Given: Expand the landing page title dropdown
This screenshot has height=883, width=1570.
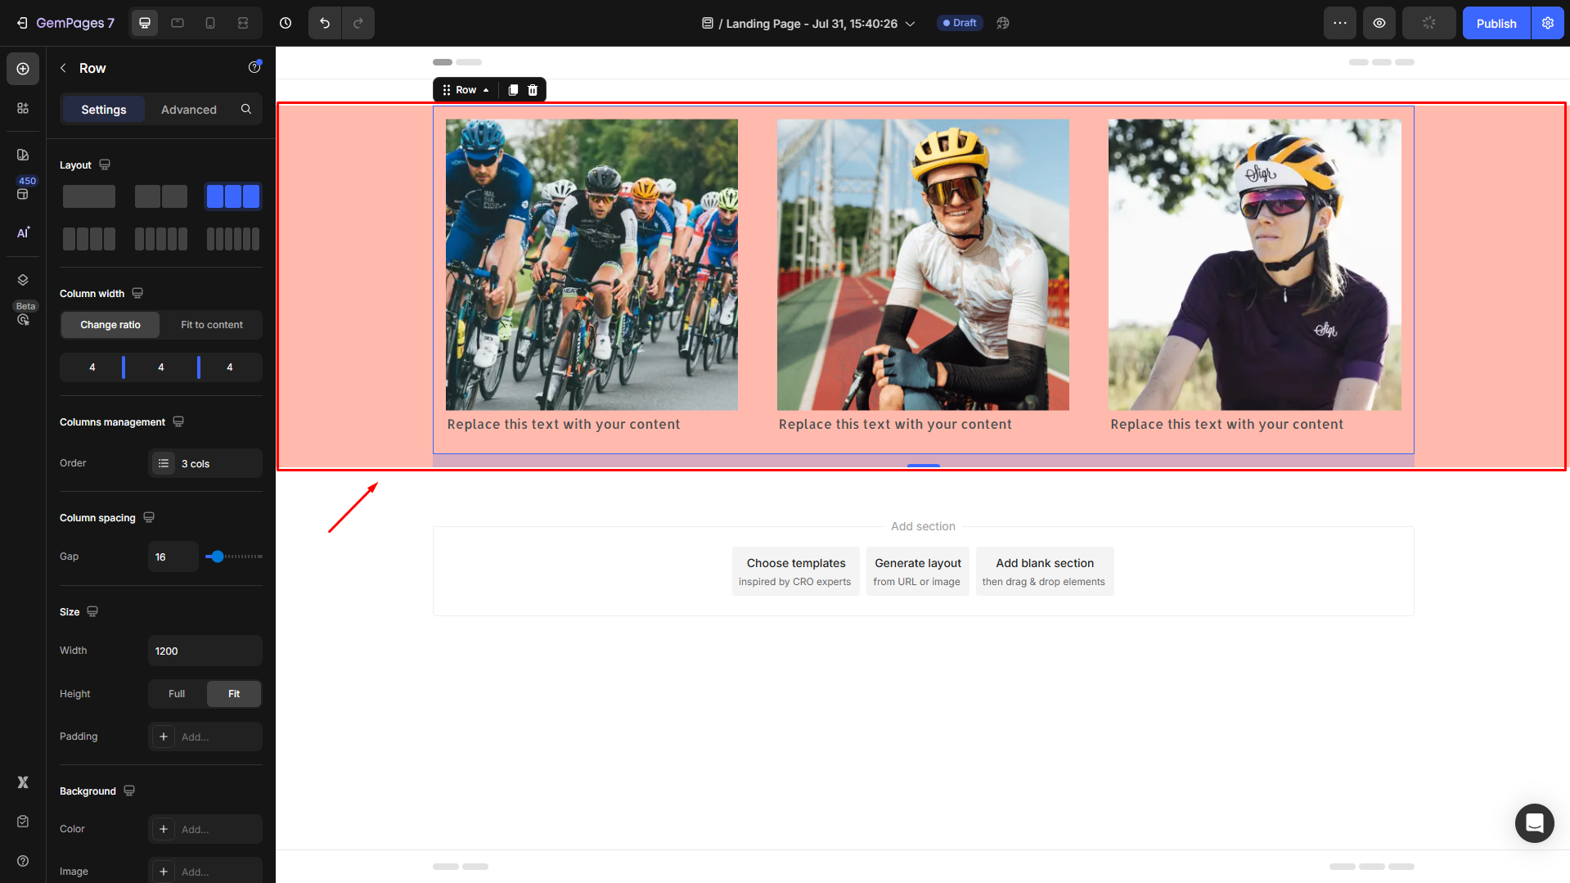Looking at the screenshot, I should 910,24.
